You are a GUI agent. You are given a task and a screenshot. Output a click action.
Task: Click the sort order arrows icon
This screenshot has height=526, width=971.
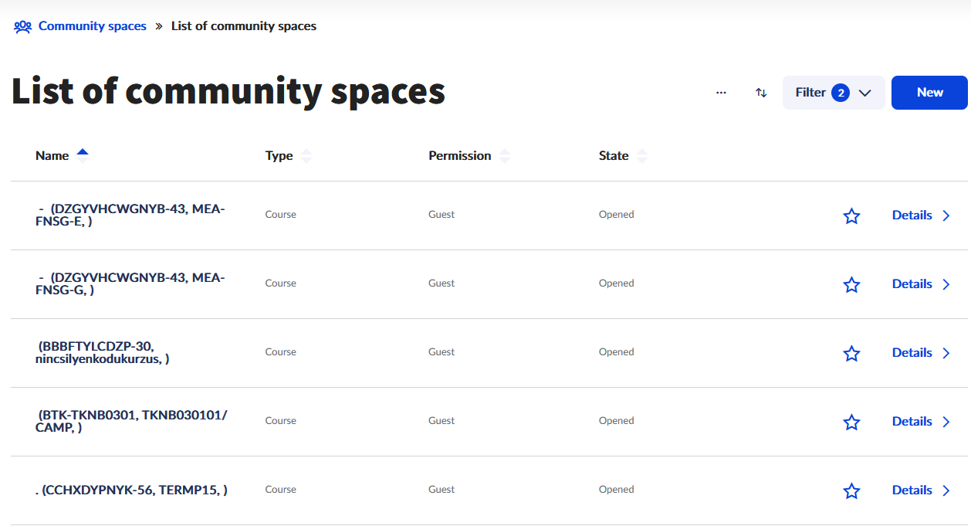(761, 93)
